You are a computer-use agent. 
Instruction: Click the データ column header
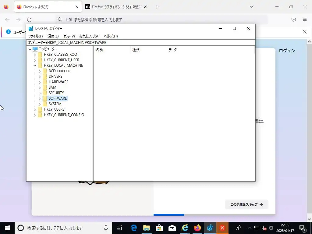coord(211,50)
